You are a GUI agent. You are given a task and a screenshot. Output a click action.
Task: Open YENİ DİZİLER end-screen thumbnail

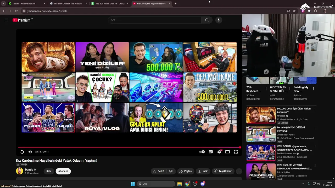(x=102, y=57)
